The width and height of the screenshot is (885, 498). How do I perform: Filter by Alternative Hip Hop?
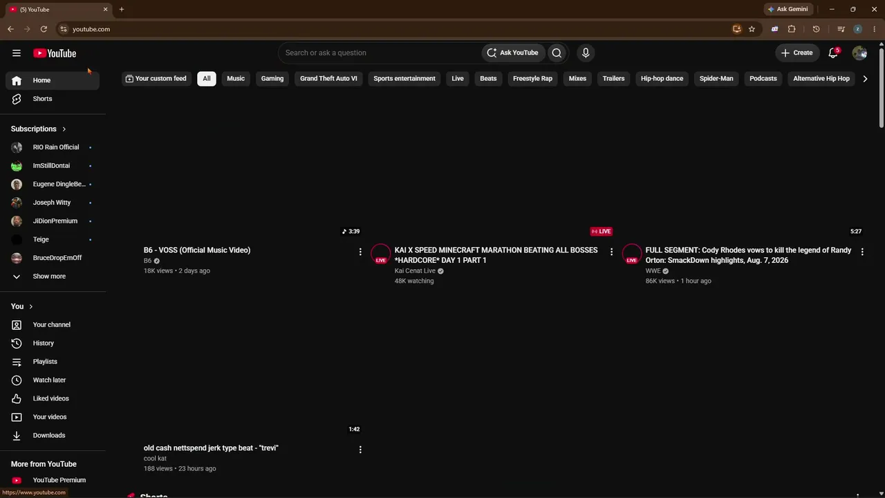(821, 79)
